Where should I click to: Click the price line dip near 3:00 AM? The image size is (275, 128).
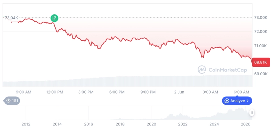point(203,57)
